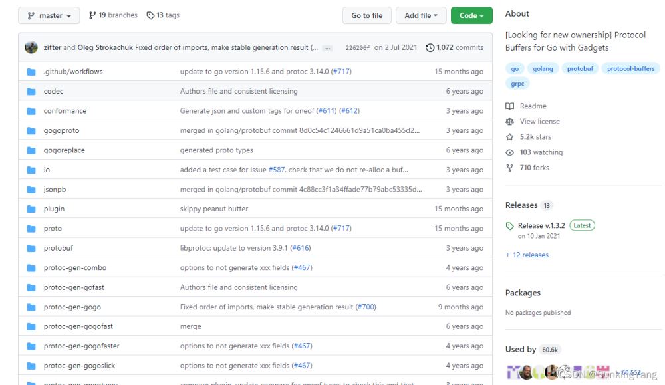Image resolution: width=665 pixels, height=385 pixels.
Task: Expand the commit message ellipsis
Action: coord(327,48)
